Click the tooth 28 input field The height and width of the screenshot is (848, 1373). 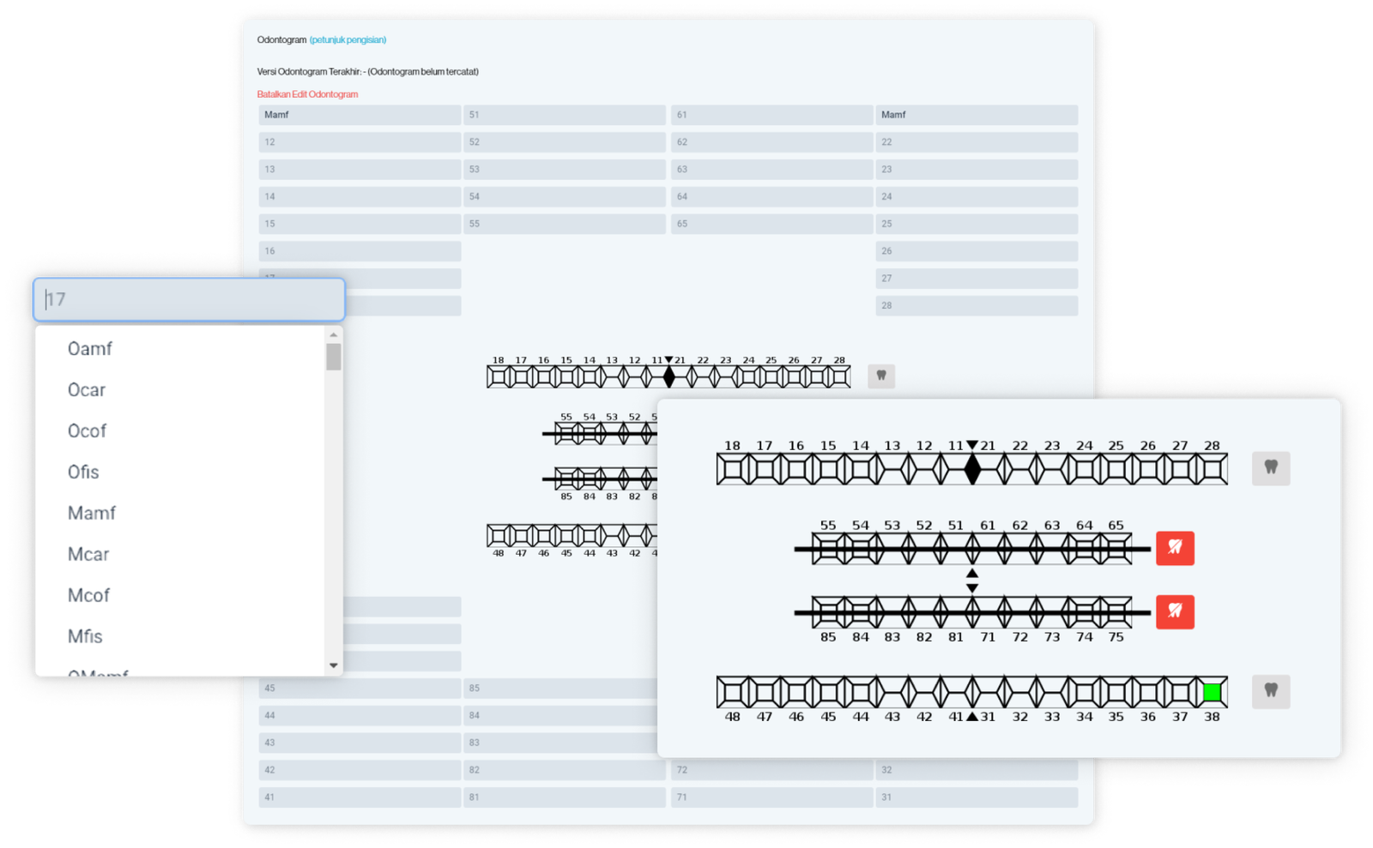click(x=977, y=305)
